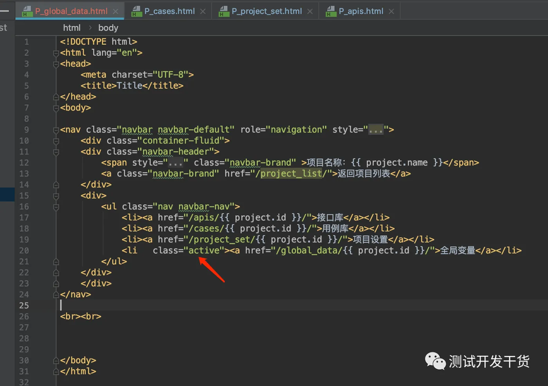Close the P_project_set.html tab

[x=310, y=11]
